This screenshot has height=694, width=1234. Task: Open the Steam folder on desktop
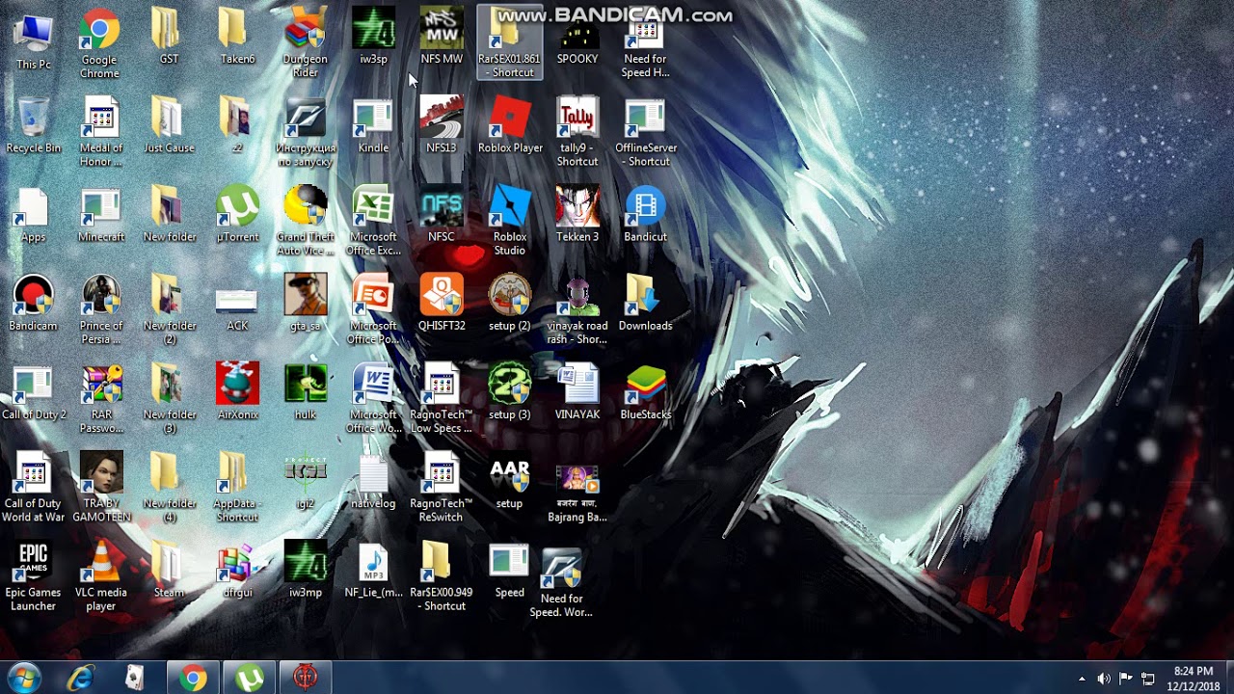(169, 564)
